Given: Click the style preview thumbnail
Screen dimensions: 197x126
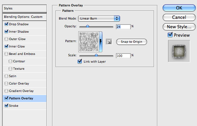Looking at the screenshot, I should tap(179, 51).
